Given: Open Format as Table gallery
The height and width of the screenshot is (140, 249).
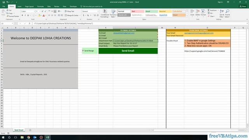Looking at the screenshot, I should tap(113, 14).
